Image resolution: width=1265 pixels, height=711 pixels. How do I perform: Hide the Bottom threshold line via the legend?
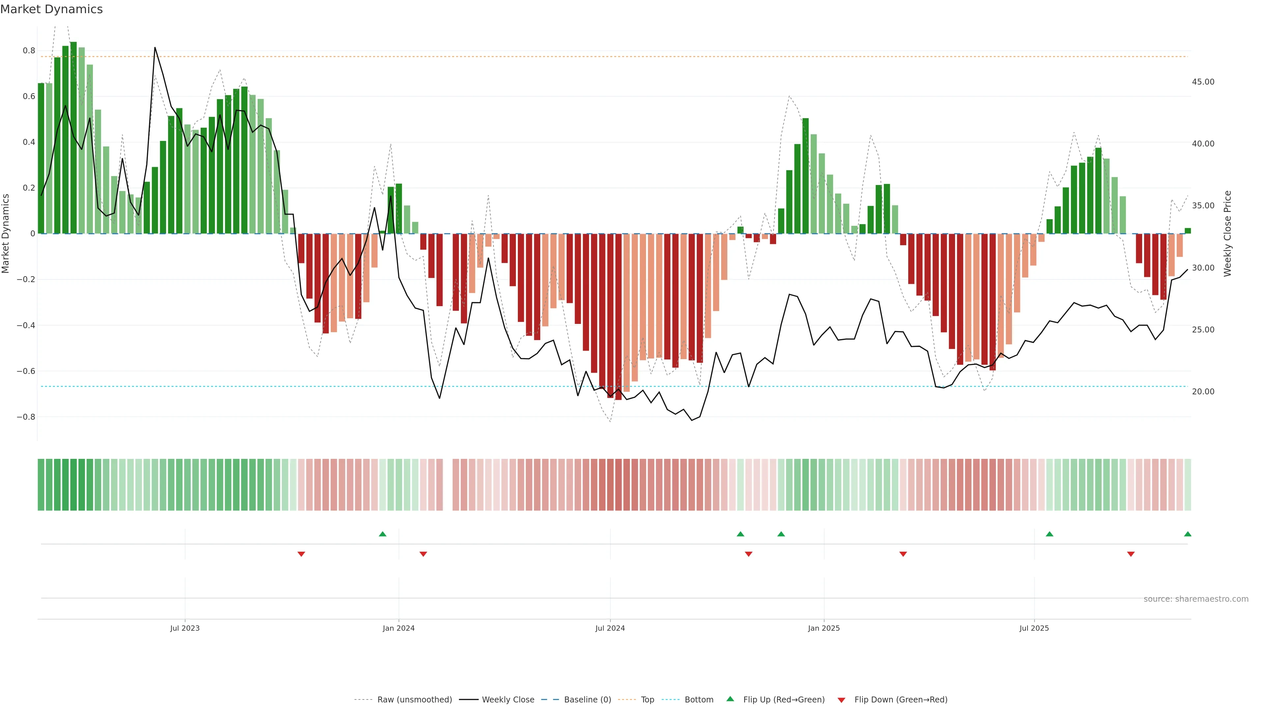(699, 700)
